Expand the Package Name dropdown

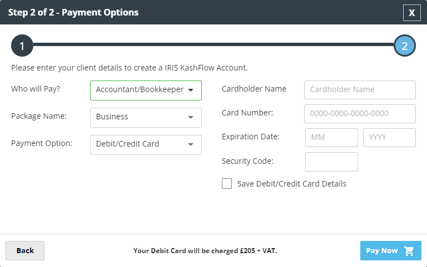(146, 118)
